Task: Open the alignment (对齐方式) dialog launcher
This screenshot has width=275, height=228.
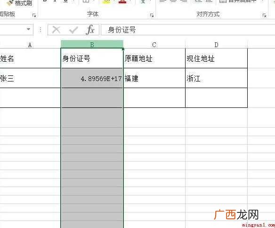Action: pos(265,16)
